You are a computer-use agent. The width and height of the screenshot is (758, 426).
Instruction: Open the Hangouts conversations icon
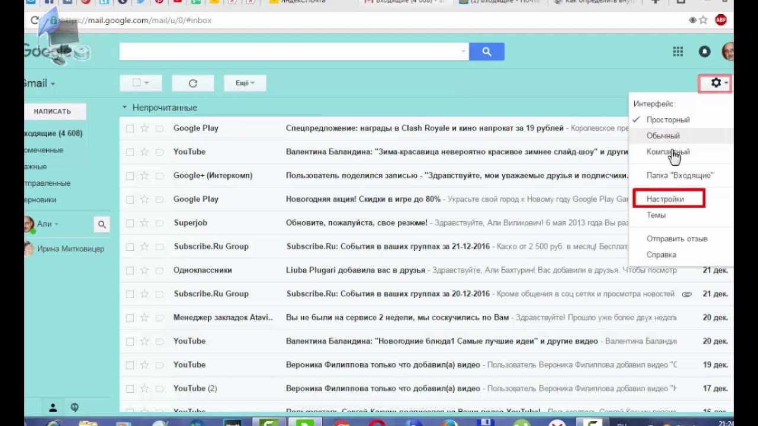click(75, 407)
